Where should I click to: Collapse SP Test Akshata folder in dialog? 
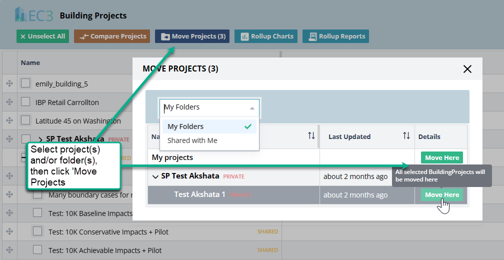tap(155, 176)
